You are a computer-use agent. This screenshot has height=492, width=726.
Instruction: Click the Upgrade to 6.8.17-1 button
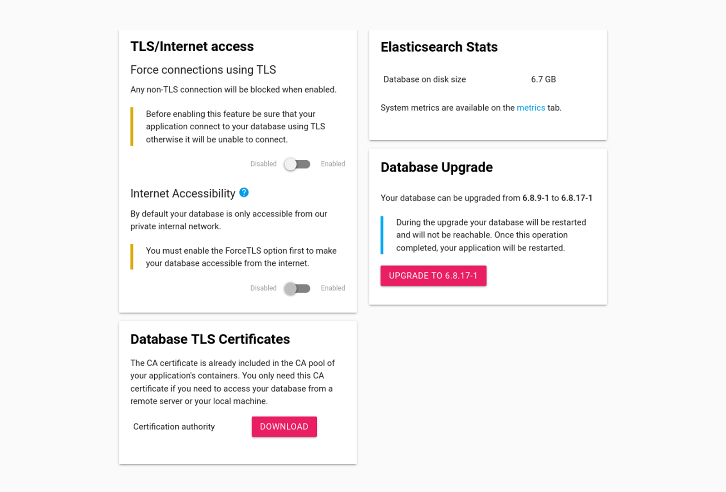pos(433,276)
